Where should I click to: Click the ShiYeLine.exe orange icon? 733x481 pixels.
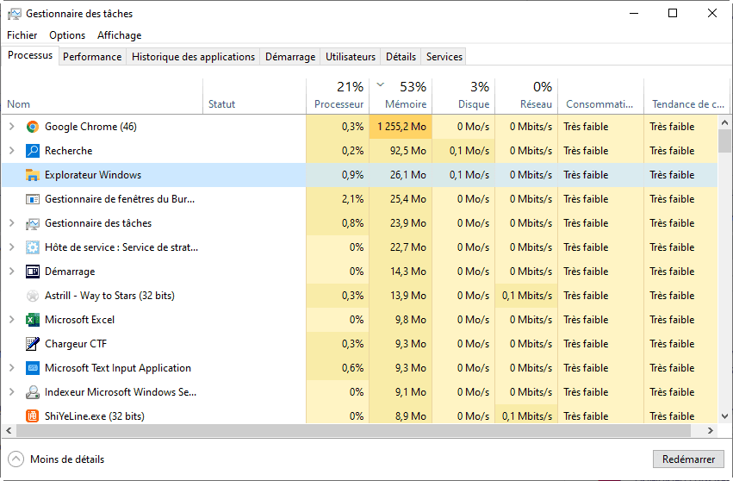point(33,416)
